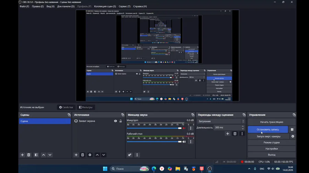Move scene up with the arrow icon
309x173 pixels.
(x=44, y=155)
